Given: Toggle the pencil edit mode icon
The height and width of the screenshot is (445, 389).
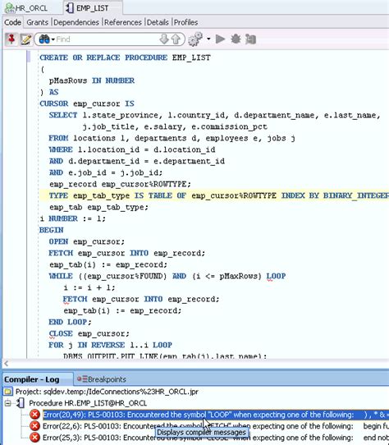Looking at the screenshot, I should (25, 39).
